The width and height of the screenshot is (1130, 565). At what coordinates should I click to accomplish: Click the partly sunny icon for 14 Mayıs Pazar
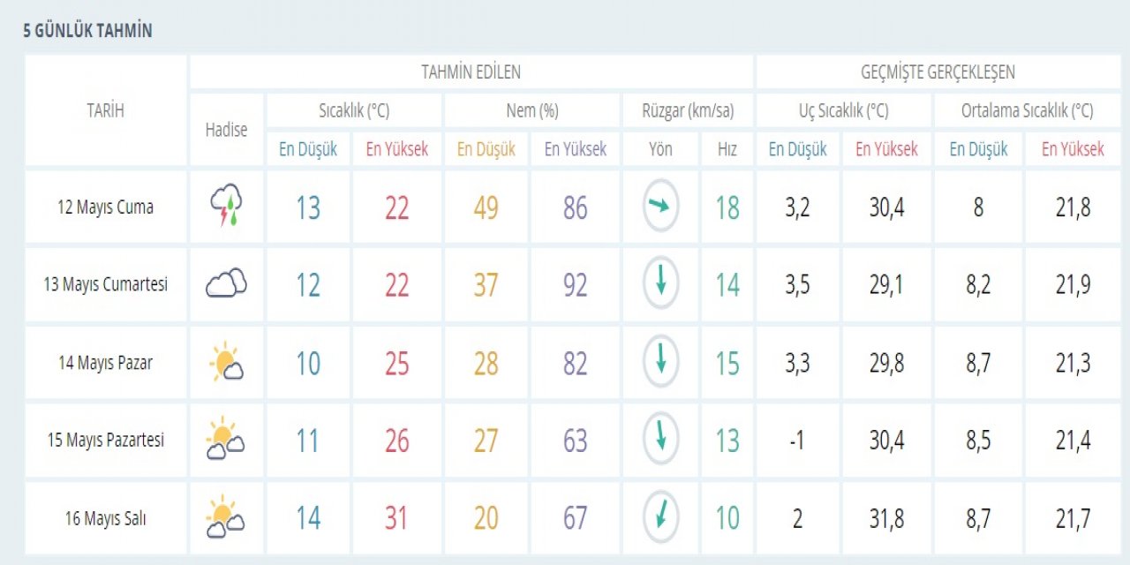coord(226,362)
